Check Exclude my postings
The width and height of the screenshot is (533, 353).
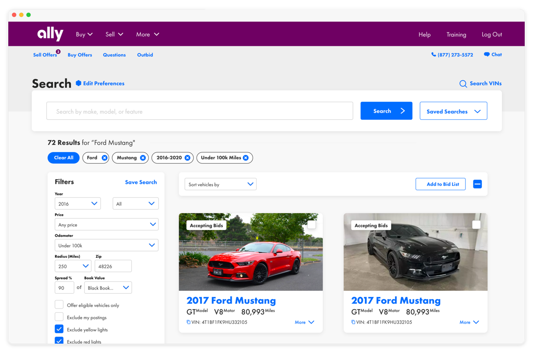(x=59, y=317)
